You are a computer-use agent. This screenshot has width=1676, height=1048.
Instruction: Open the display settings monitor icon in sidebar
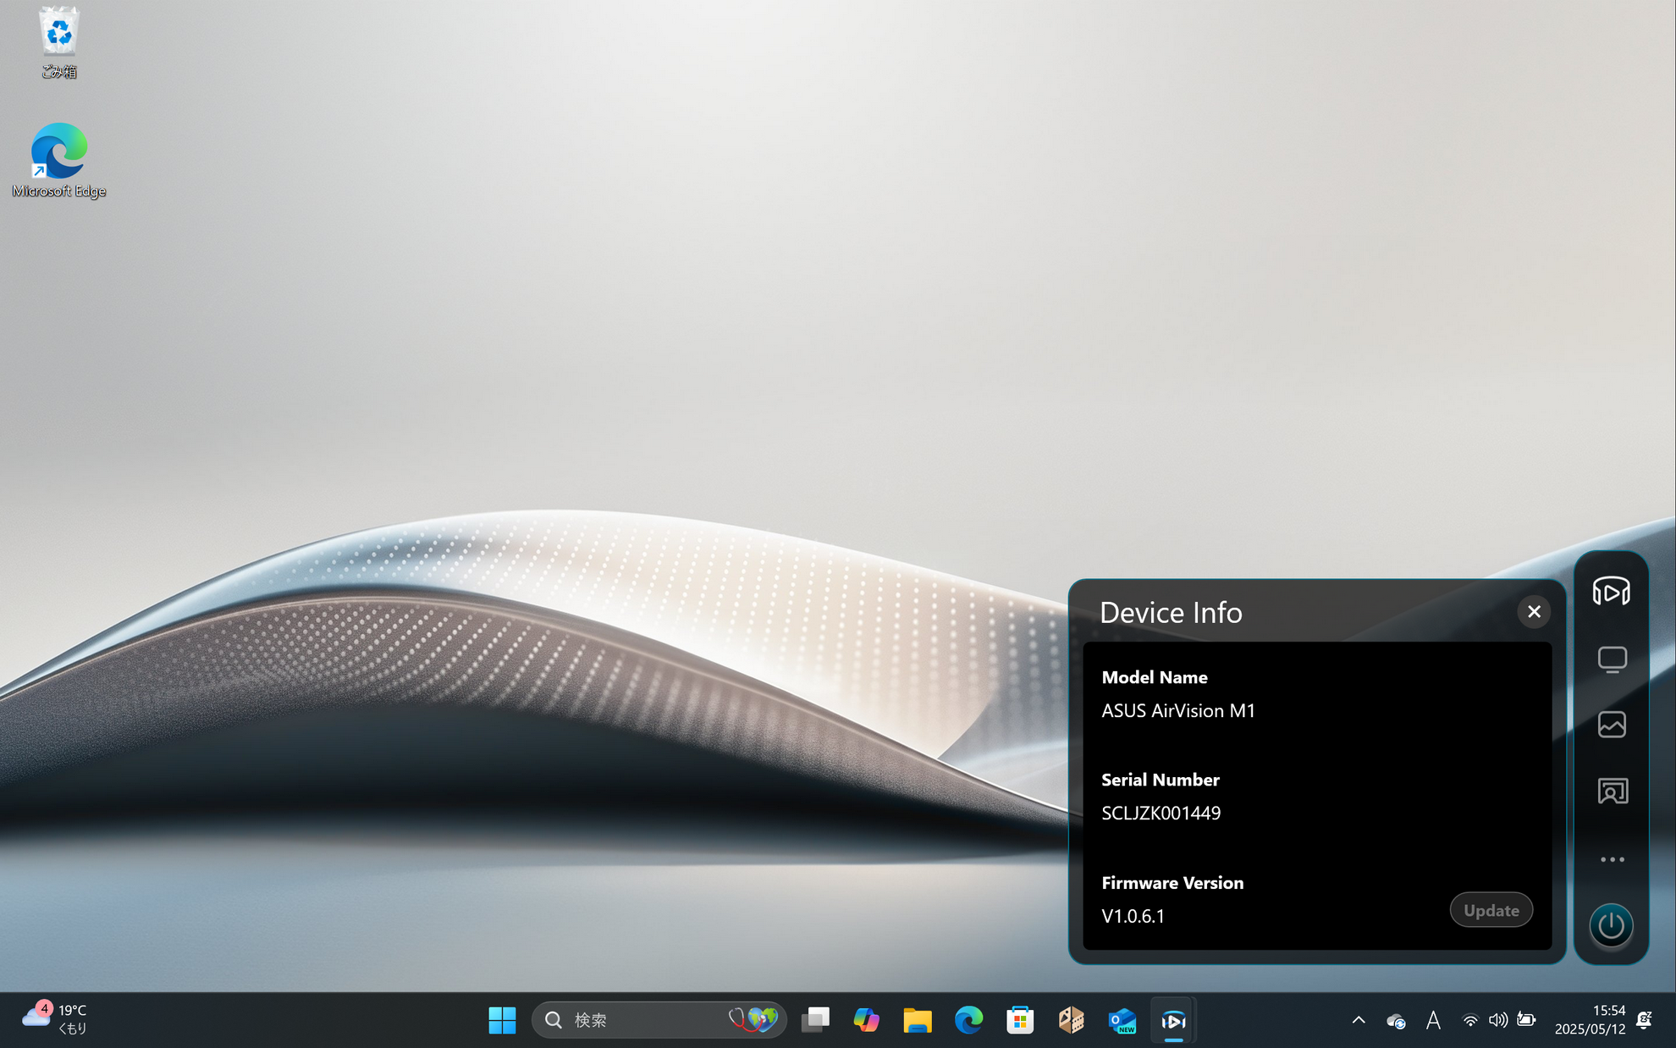(x=1612, y=659)
